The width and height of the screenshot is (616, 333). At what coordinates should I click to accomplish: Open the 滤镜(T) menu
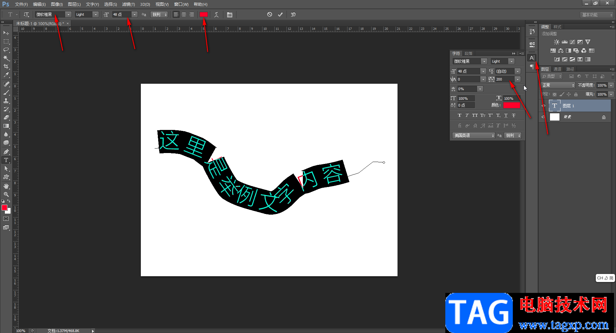point(128,4)
